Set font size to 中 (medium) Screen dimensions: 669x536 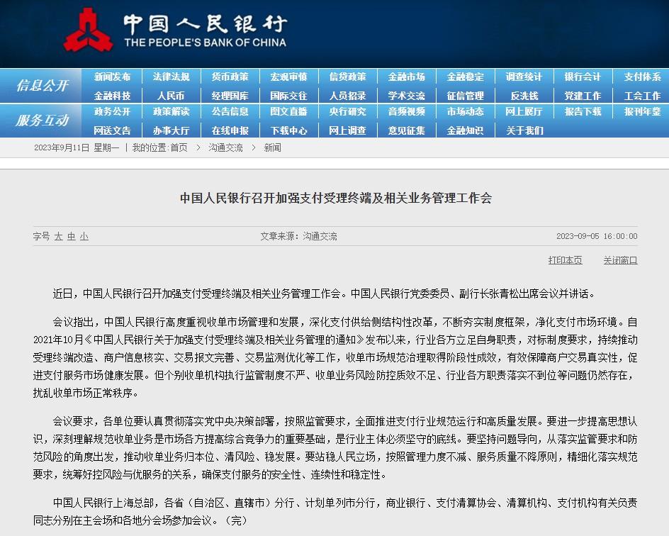(x=72, y=237)
